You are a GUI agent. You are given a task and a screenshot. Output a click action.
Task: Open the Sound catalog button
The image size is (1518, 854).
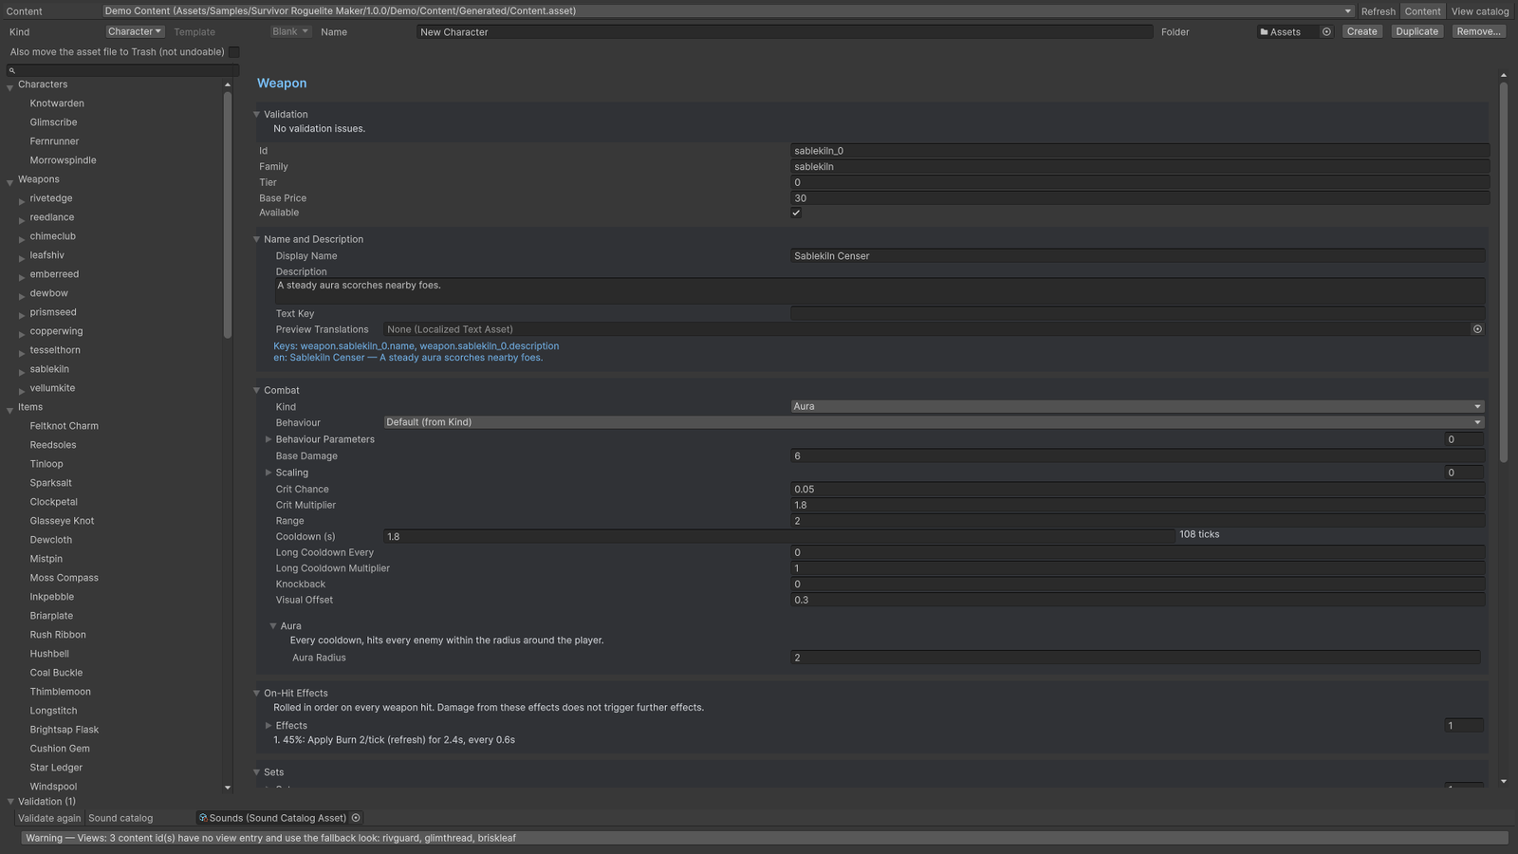pyautogui.click(x=120, y=818)
